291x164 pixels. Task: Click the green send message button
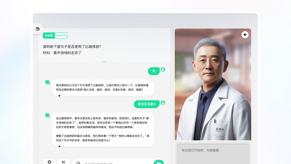(159, 162)
